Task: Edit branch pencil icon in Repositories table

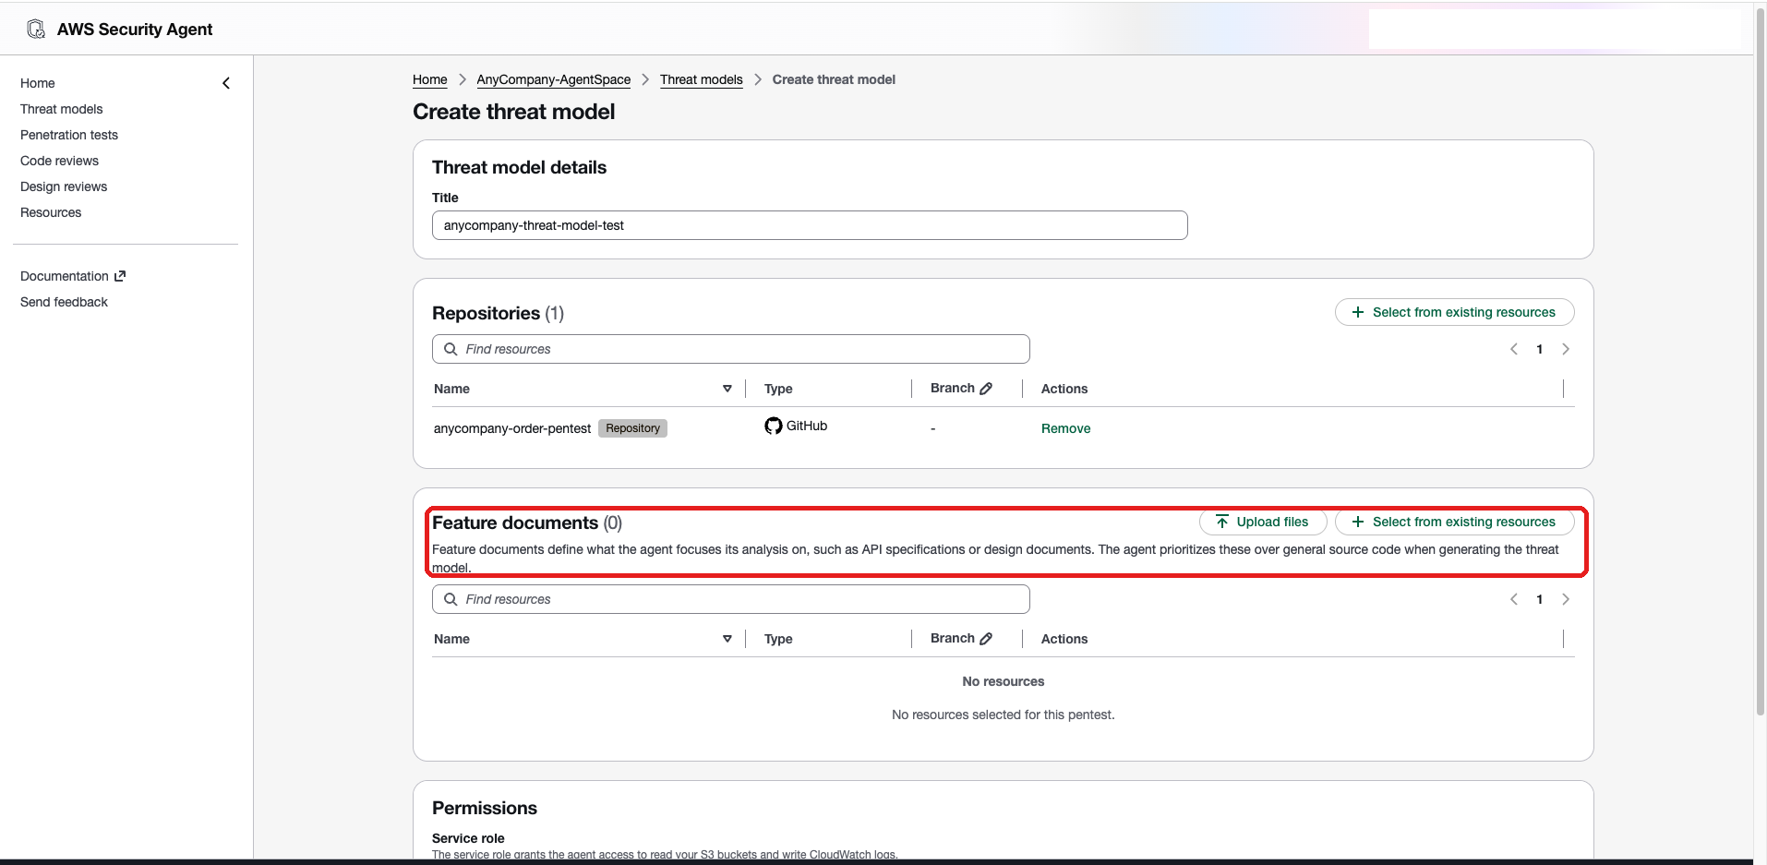Action: pyautogui.click(x=986, y=389)
